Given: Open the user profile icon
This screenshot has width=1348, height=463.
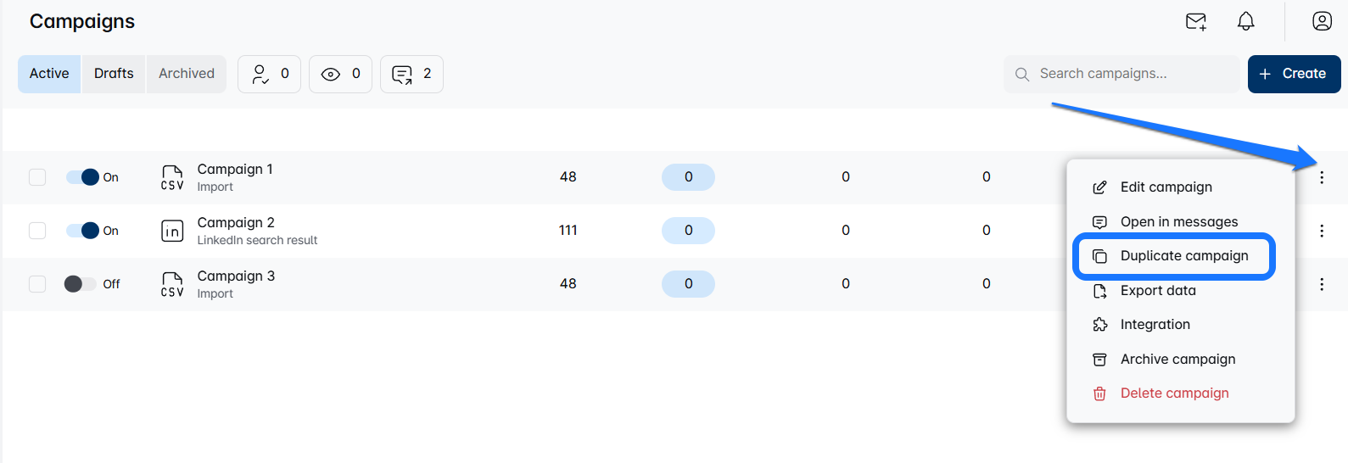Looking at the screenshot, I should [1322, 21].
